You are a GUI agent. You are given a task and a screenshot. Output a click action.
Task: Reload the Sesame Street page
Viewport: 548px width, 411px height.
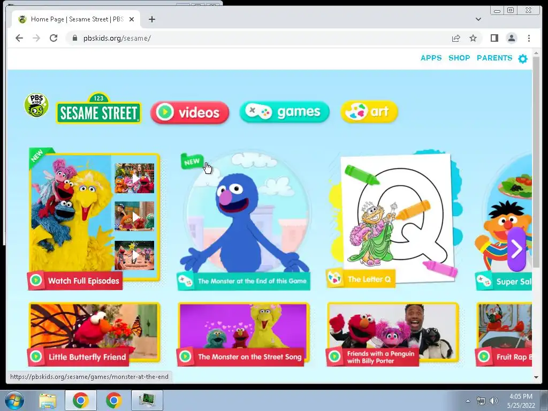(x=54, y=38)
